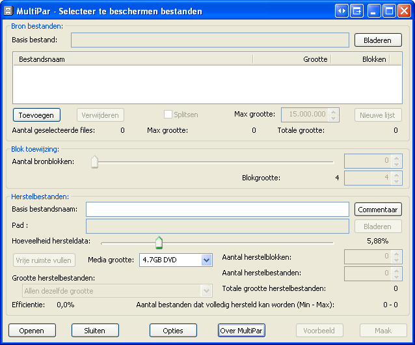Click the MultiPar app icon in title bar
Image resolution: width=415 pixels, height=345 pixels.
point(8,11)
